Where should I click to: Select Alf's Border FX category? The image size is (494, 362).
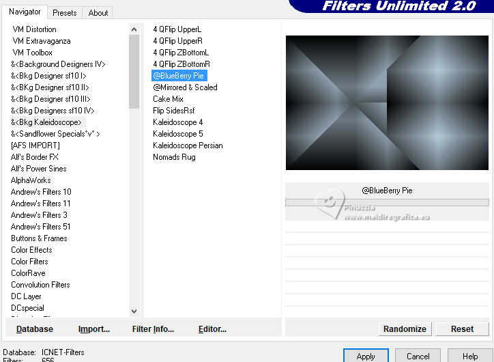(x=34, y=157)
